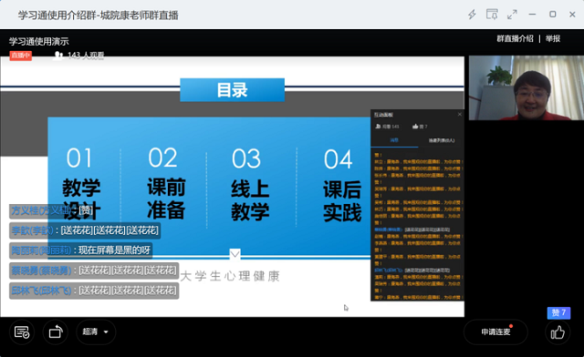Close the 互动面板 panel
Image resolution: width=584 pixels, height=357 pixels.
(460, 114)
